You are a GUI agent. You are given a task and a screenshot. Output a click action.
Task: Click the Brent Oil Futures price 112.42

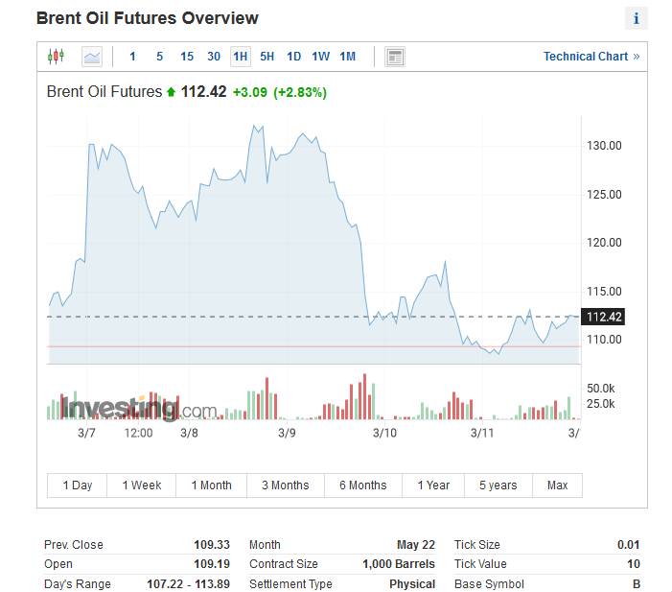(x=203, y=92)
